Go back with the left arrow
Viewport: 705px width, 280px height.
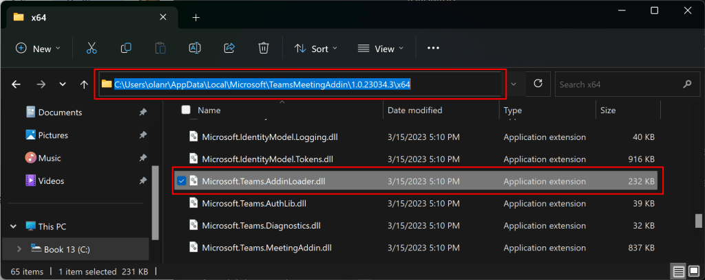17,84
